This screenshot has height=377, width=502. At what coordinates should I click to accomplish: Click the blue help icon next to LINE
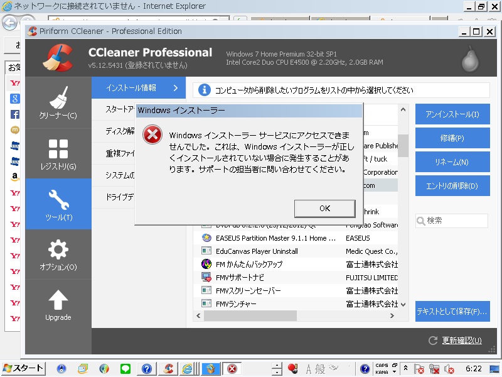click(x=147, y=369)
